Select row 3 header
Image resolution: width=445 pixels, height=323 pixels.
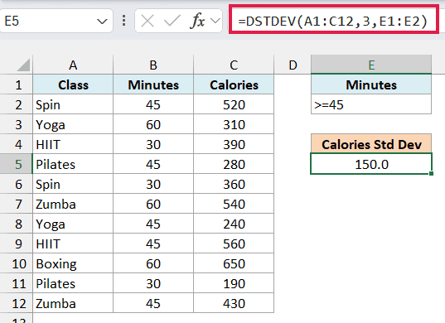pyautogui.click(x=17, y=124)
